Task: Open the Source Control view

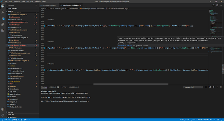Action: pos(3,18)
